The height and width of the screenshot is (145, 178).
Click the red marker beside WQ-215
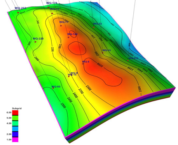click(128, 60)
